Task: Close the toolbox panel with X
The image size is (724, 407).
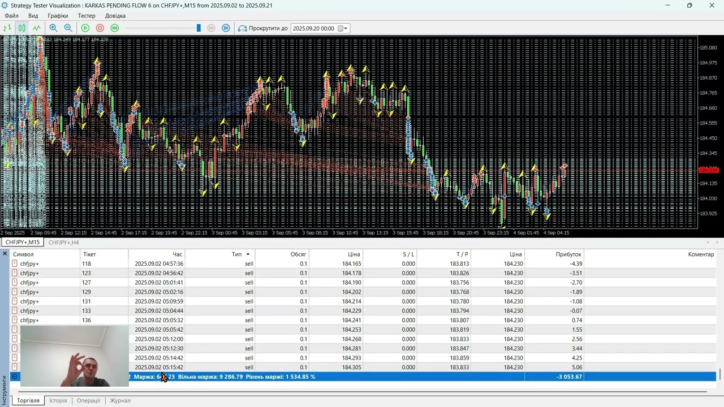Action: click(5, 254)
